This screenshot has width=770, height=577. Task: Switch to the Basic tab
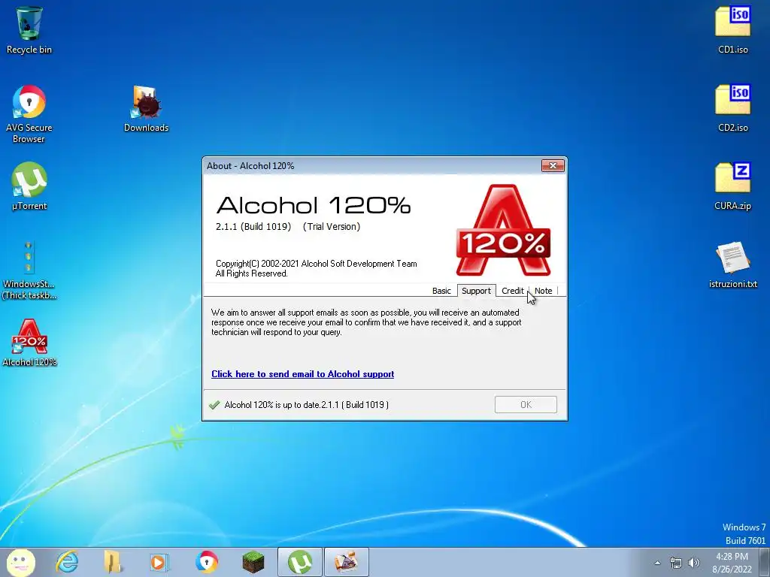(x=441, y=291)
